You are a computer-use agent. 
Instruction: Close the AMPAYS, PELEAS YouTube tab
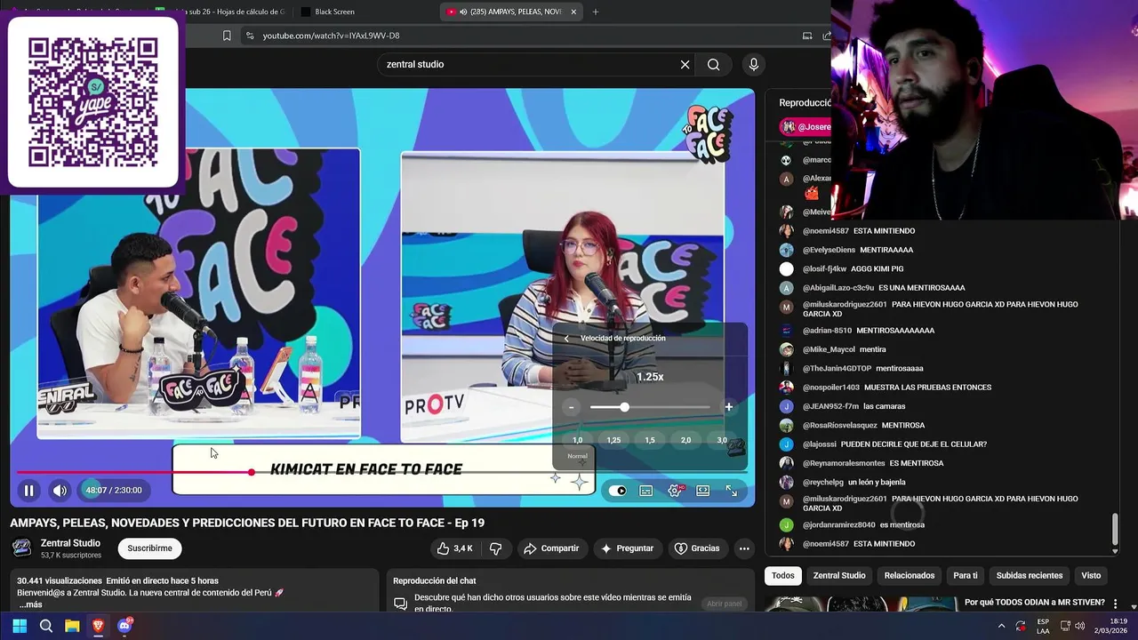(573, 12)
